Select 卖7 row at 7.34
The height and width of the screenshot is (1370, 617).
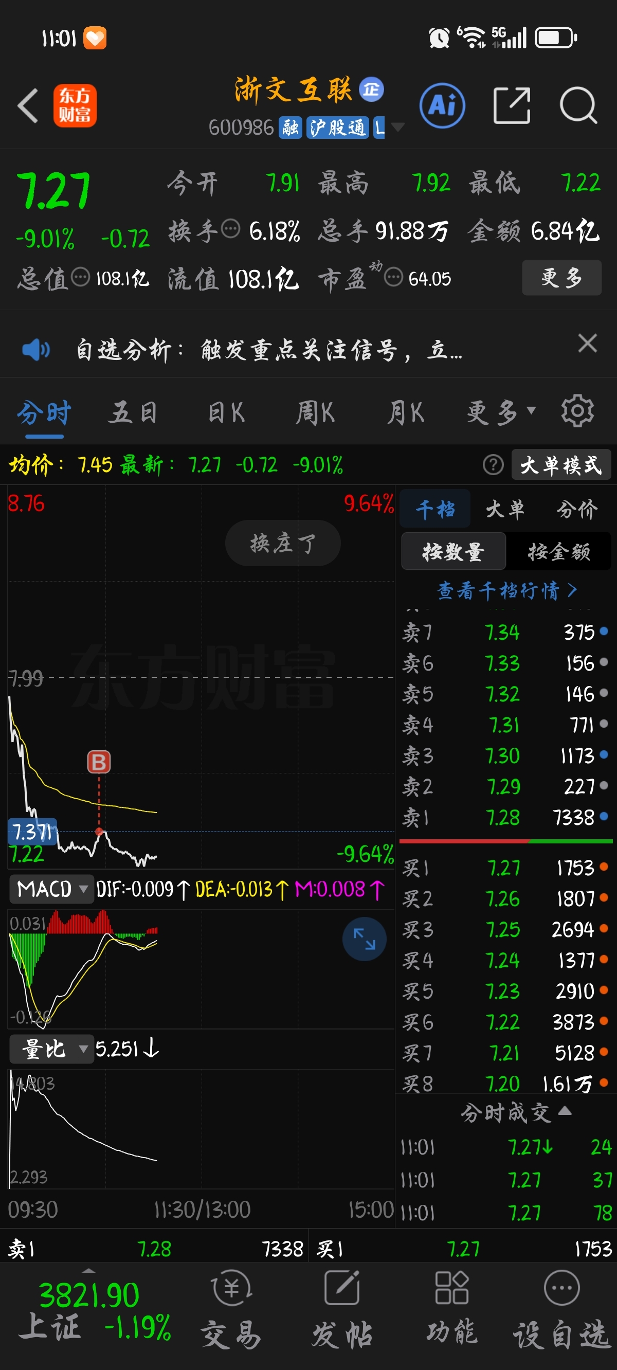[x=505, y=632]
